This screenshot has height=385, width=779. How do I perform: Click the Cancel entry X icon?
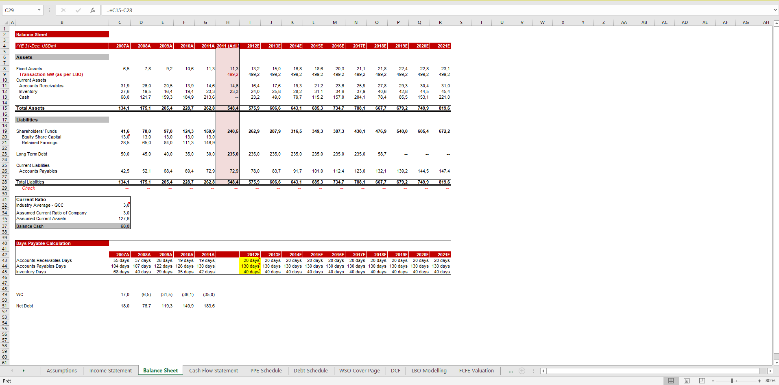(x=63, y=10)
